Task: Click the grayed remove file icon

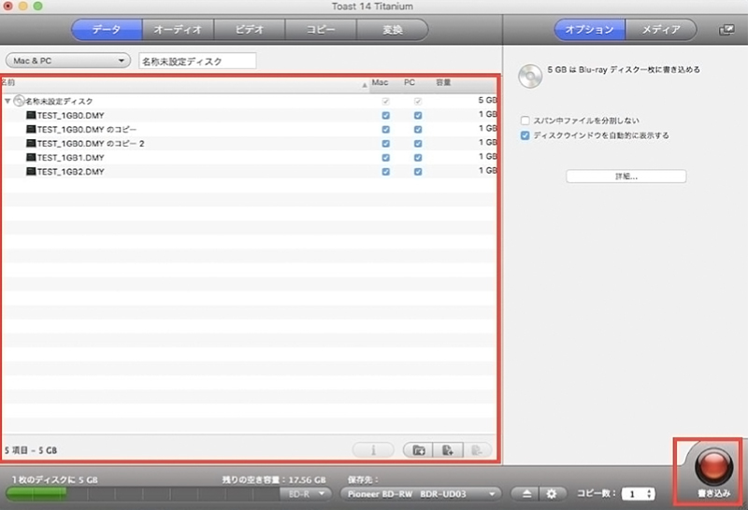Action: (x=477, y=450)
